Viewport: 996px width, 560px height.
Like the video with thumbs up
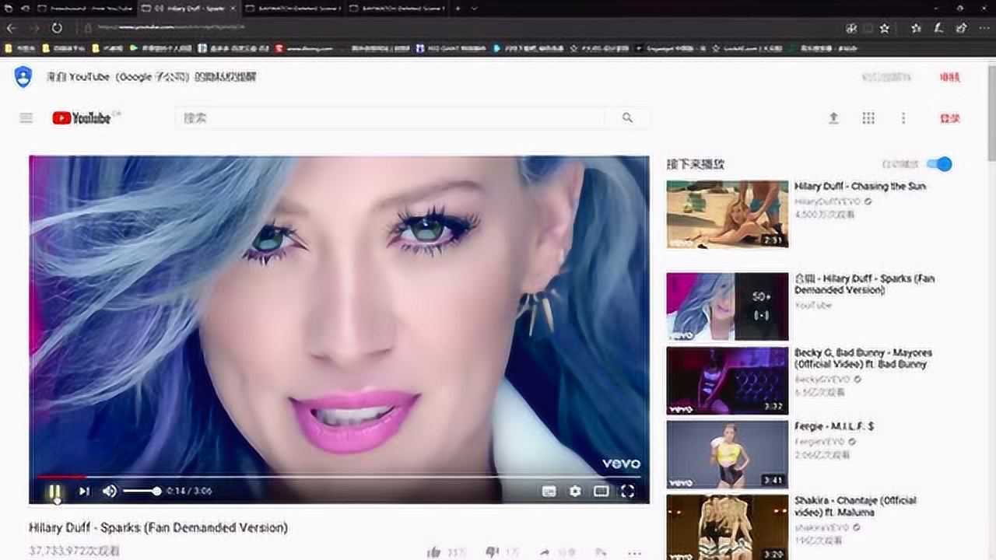coord(434,552)
